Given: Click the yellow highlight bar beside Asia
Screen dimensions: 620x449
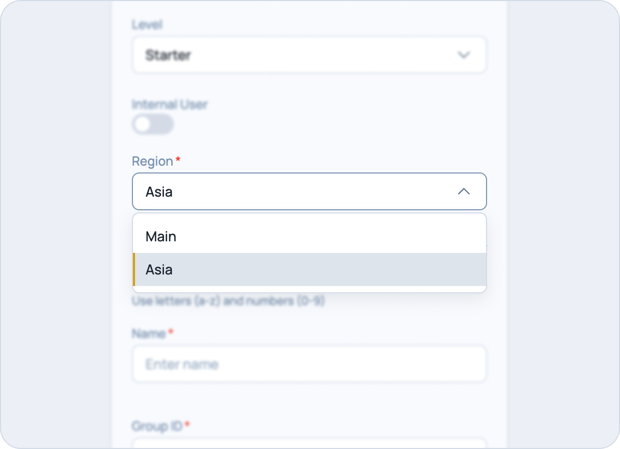Looking at the screenshot, I should point(134,269).
